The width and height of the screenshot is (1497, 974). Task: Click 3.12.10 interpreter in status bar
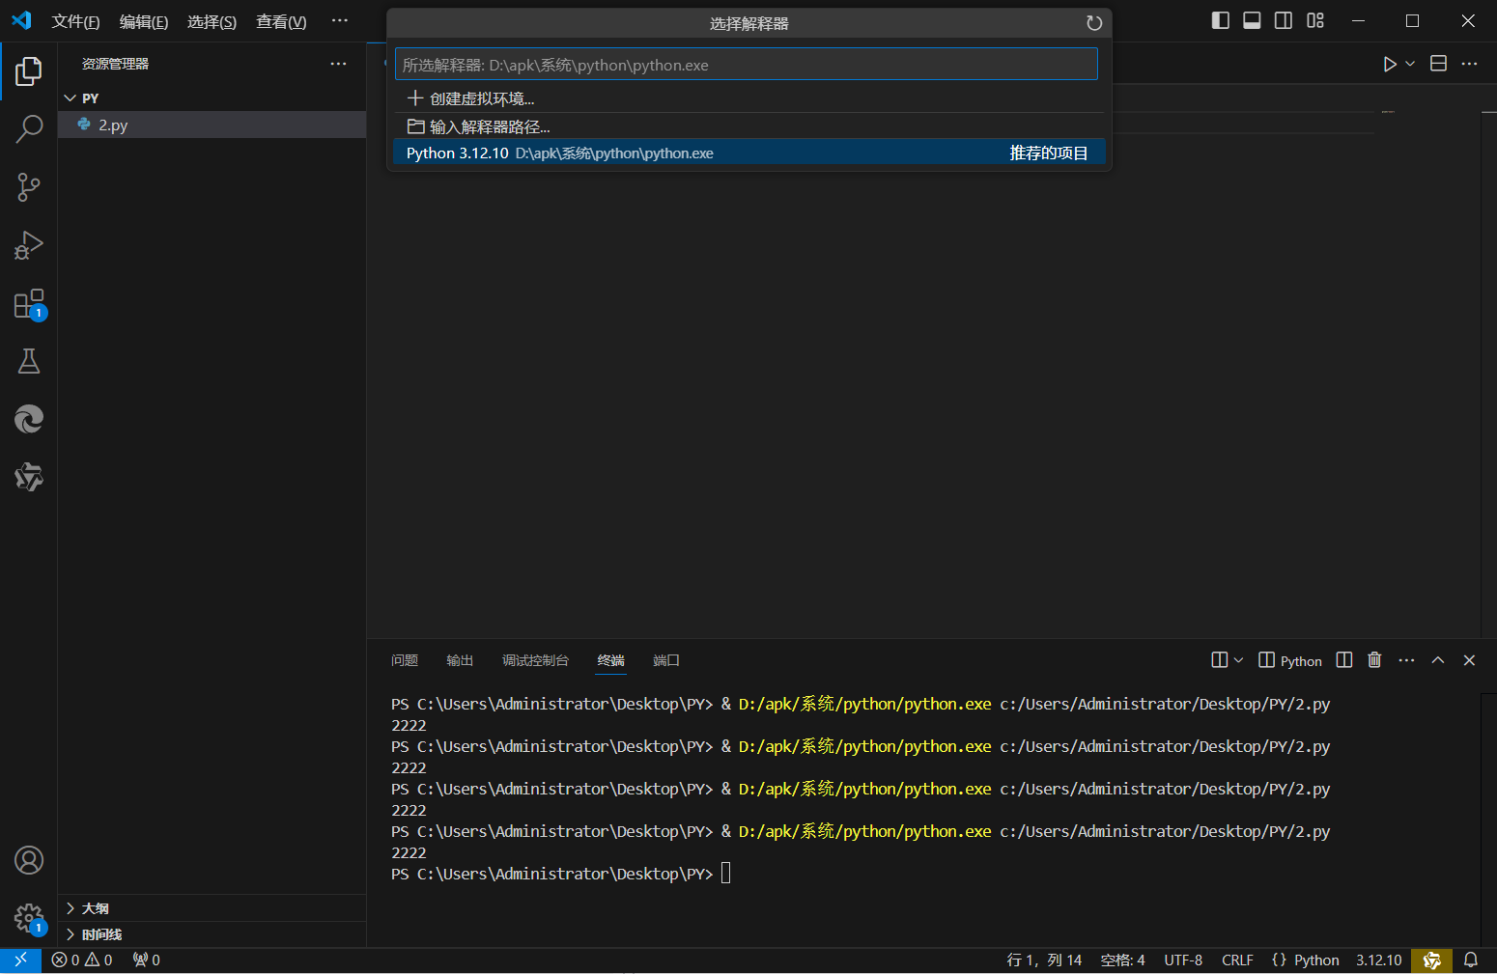click(1378, 960)
